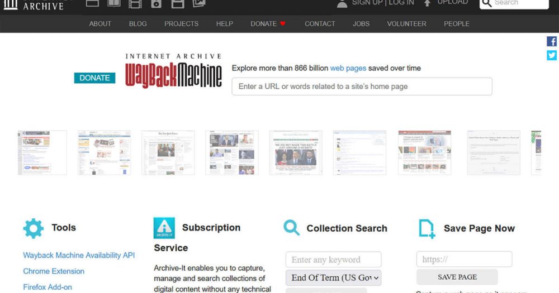Click the upload arrow icon
Viewport: 559px width, 293px height.
(x=427, y=3)
